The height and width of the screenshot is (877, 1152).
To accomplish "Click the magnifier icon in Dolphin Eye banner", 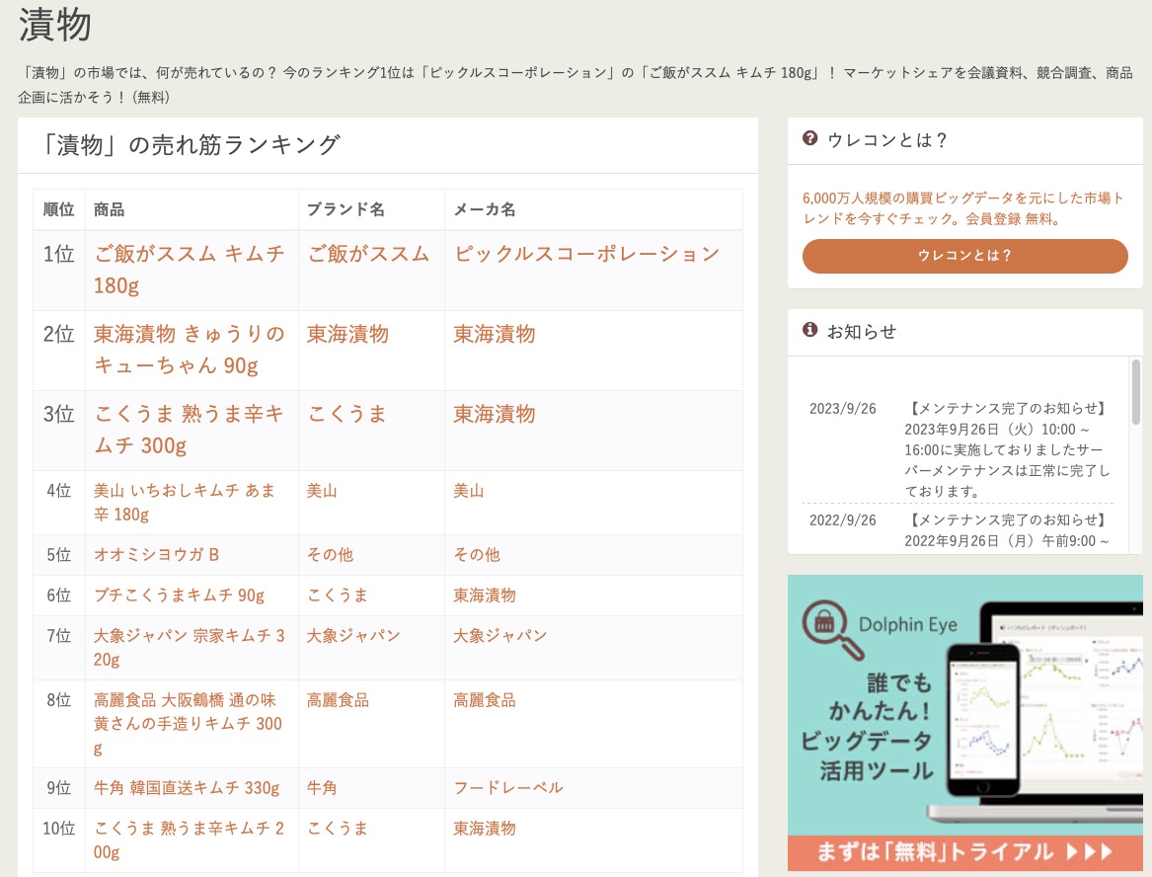I will coord(825,626).
